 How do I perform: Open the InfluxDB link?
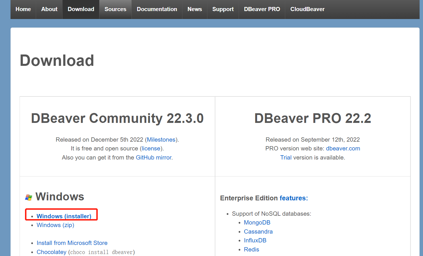point(255,240)
